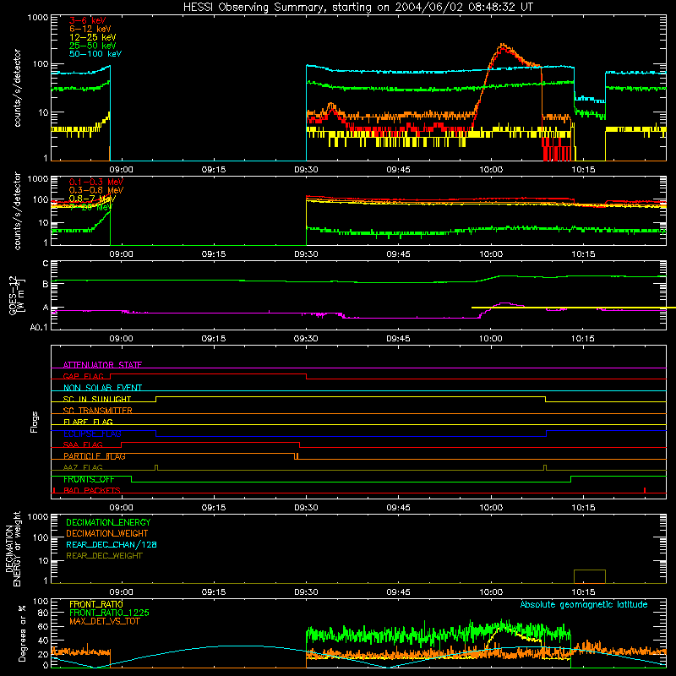
Task: Click the DECIMATION_ENERGY legend label
Action: (x=108, y=522)
